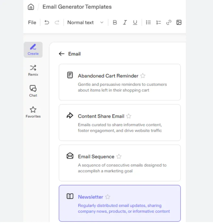The width and height of the screenshot is (213, 224).
Task: Insert an image
Action: (179, 22)
